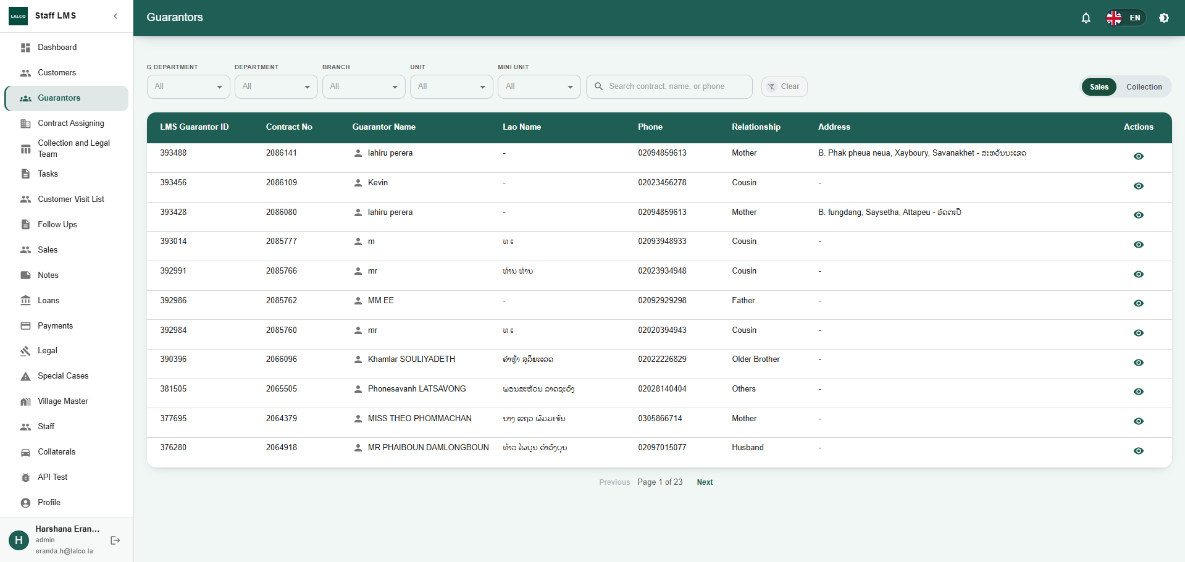Click guarantor ID 390396
Viewport: 1185px width, 562px height.
[x=174, y=359]
